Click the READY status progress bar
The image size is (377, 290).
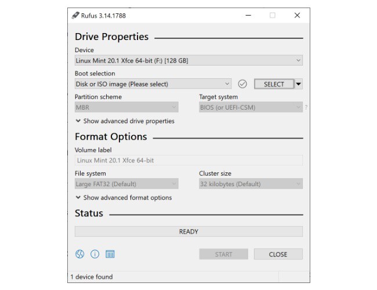point(188,231)
